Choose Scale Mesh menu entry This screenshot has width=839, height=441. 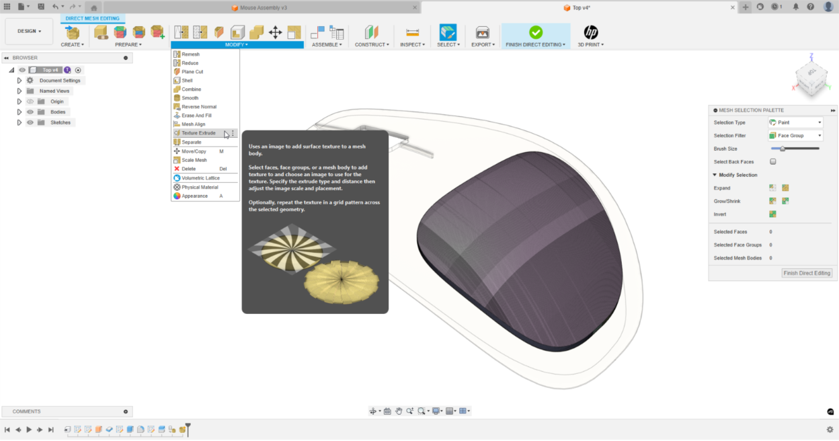(x=205, y=160)
